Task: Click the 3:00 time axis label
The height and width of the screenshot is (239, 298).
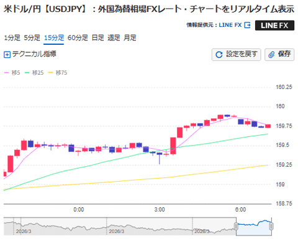Action: (x=160, y=210)
